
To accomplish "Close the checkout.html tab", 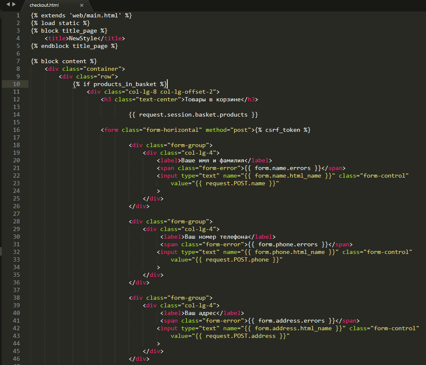I will click(82, 6).
